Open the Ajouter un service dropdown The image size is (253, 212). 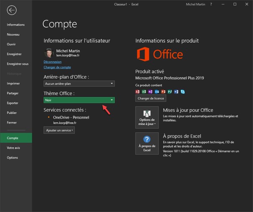click(59, 130)
